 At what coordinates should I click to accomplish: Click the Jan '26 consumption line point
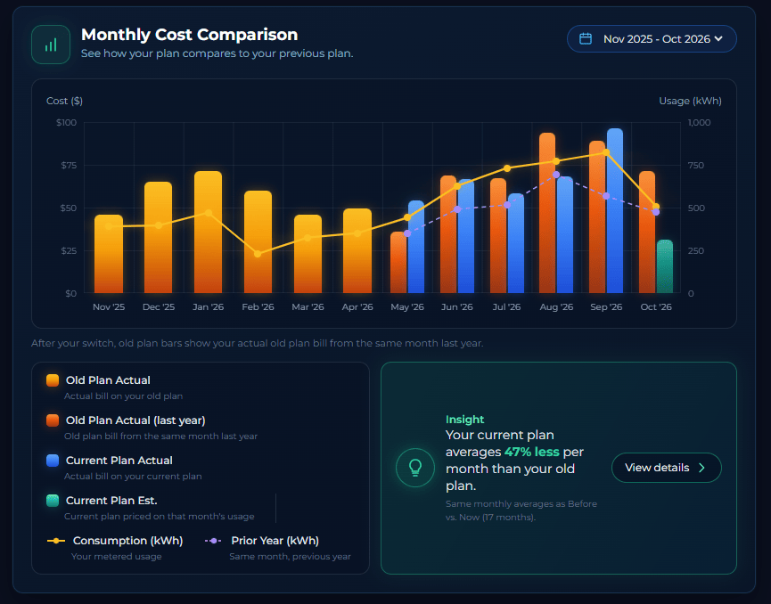tap(208, 213)
